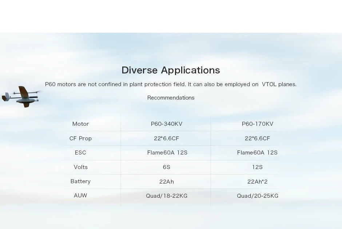Viewport: 342px width, 229px height.
Task: Click the Quad/20-25KG AUW value
Action: click(x=257, y=196)
